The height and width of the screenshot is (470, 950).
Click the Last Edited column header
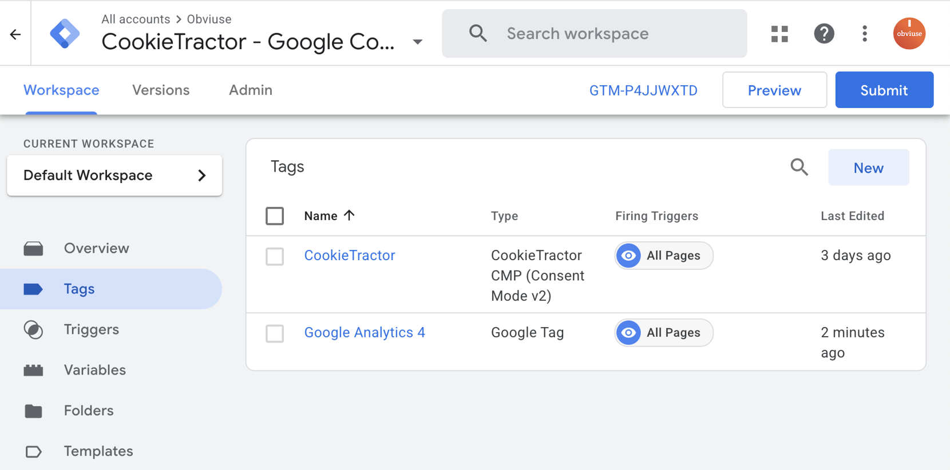pyautogui.click(x=852, y=216)
